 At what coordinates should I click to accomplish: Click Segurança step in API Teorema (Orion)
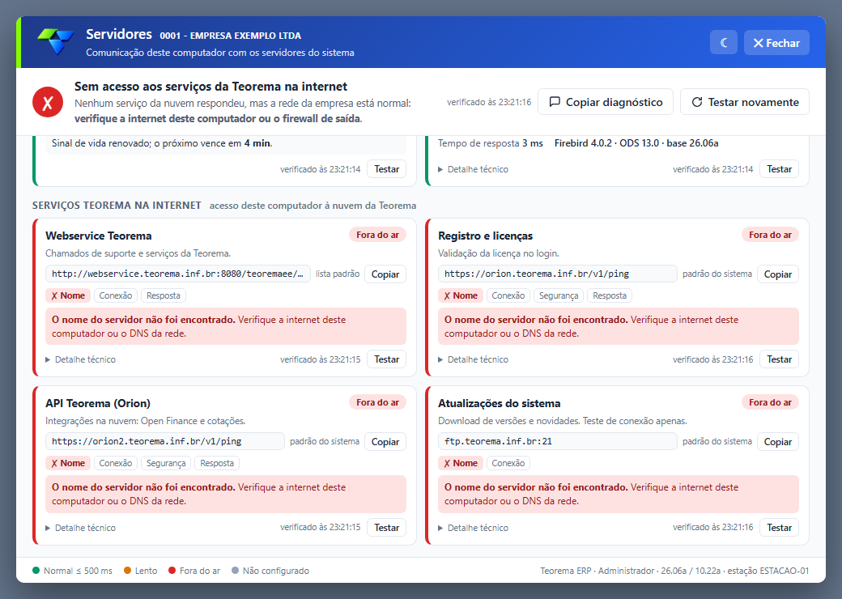(x=166, y=463)
